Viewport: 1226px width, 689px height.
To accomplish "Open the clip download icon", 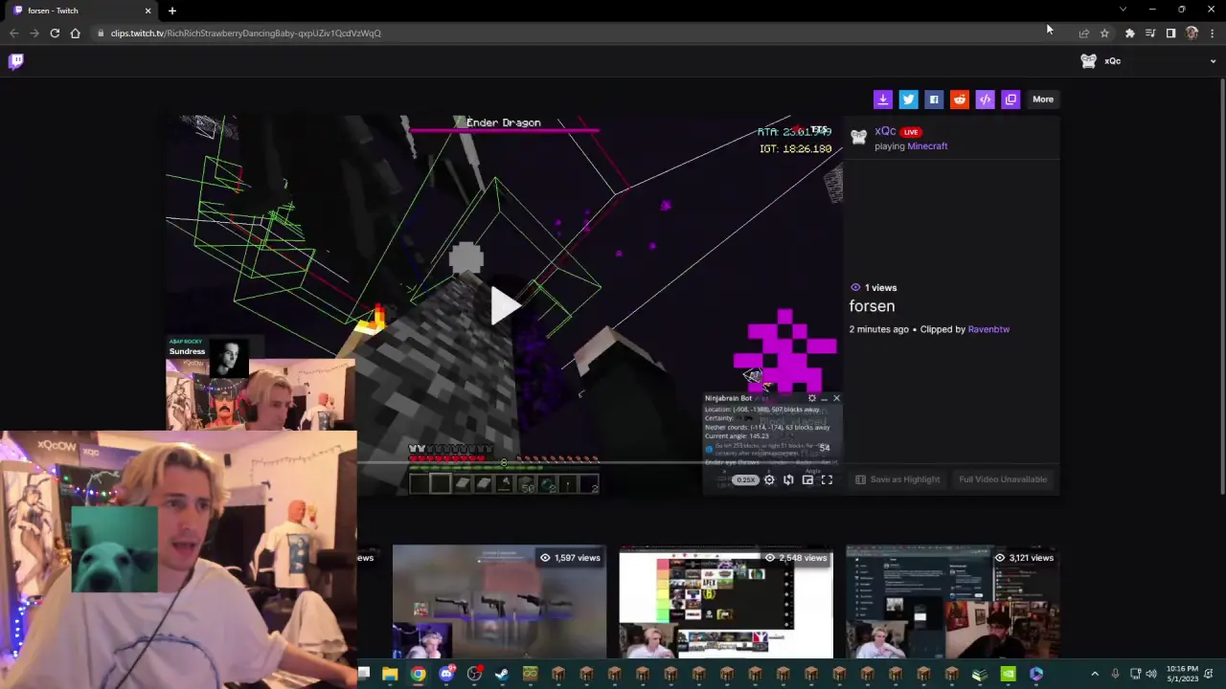I will pyautogui.click(x=882, y=99).
